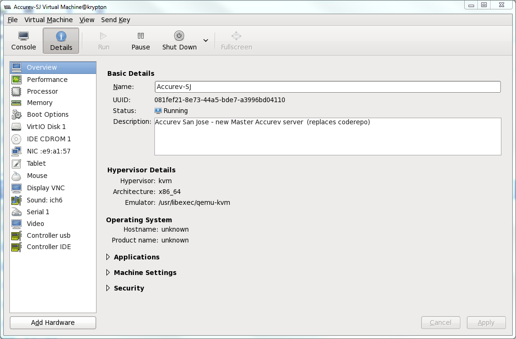Select the Performance icon in sidebar
The height and width of the screenshot is (339, 516).
16,79
